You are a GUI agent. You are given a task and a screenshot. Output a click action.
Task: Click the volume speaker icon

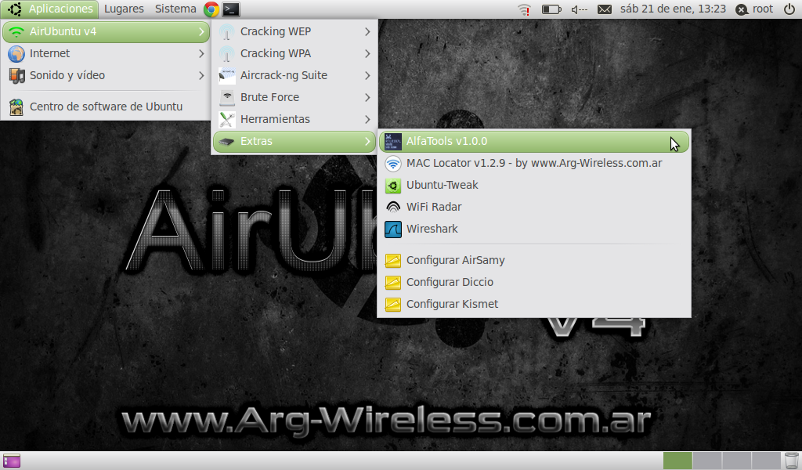tap(580, 9)
